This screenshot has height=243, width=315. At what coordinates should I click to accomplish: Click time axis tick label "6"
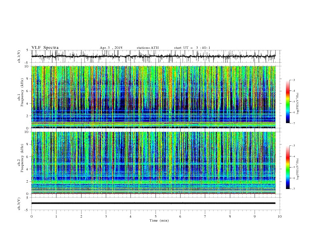coord(180,216)
